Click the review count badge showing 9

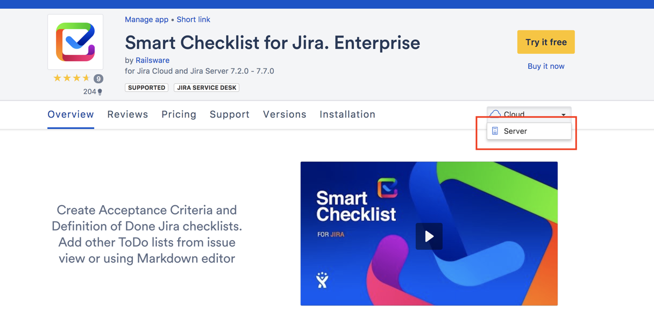98,78
